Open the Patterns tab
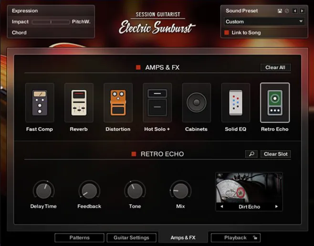 (79, 238)
